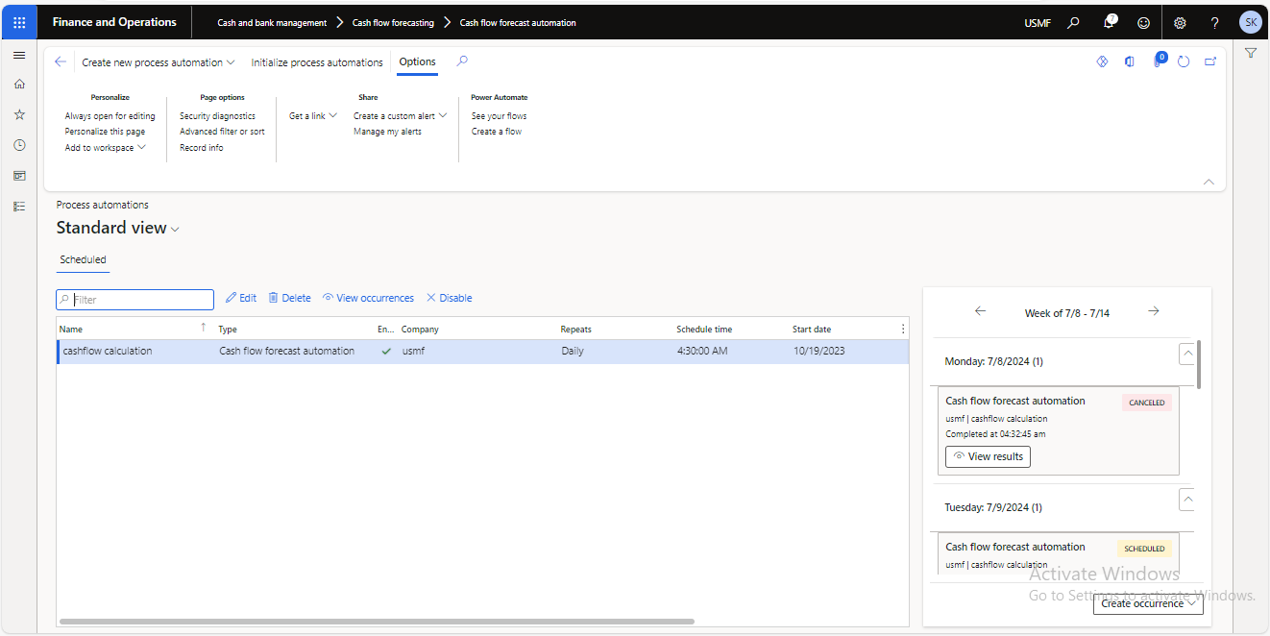Go to next week arrow
Image resolution: width=1270 pixels, height=636 pixels.
[x=1154, y=311]
